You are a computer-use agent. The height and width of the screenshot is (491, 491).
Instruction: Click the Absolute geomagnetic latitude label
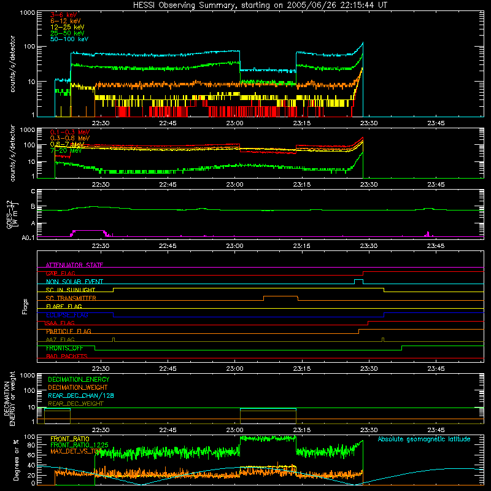pyautogui.click(x=424, y=439)
